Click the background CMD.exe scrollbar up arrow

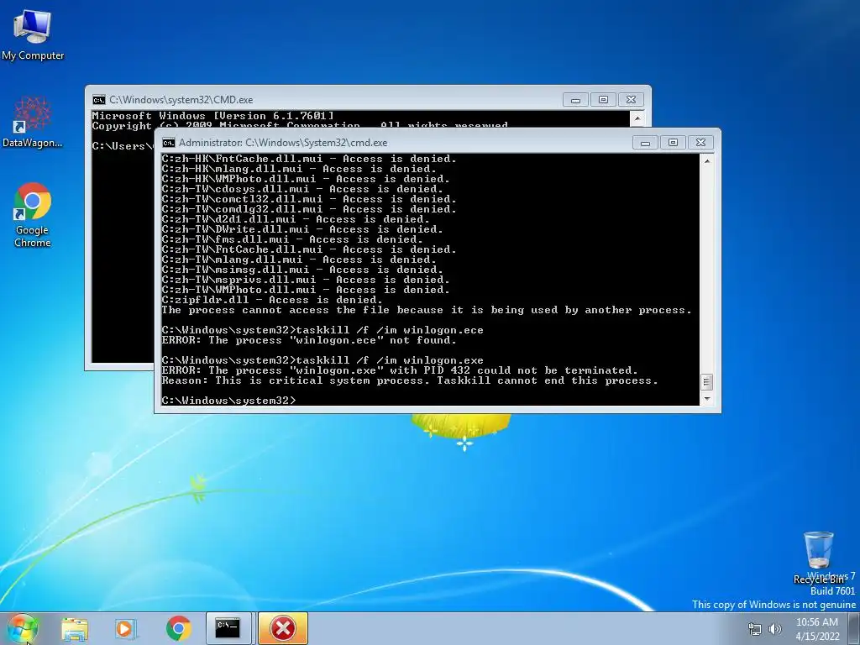pyautogui.click(x=637, y=118)
